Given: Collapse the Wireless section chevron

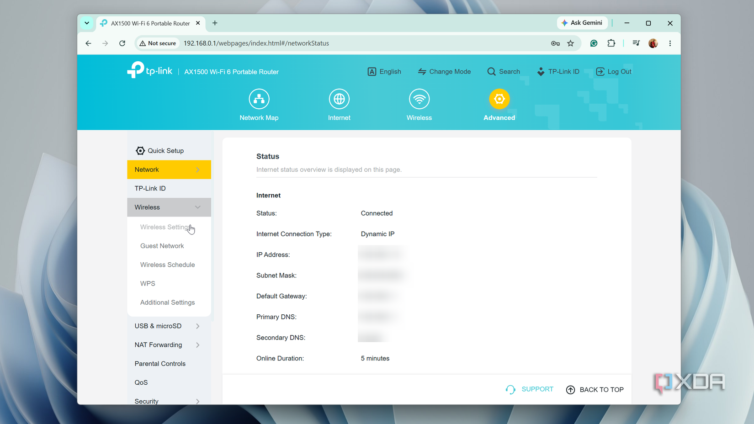Looking at the screenshot, I should 198,207.
